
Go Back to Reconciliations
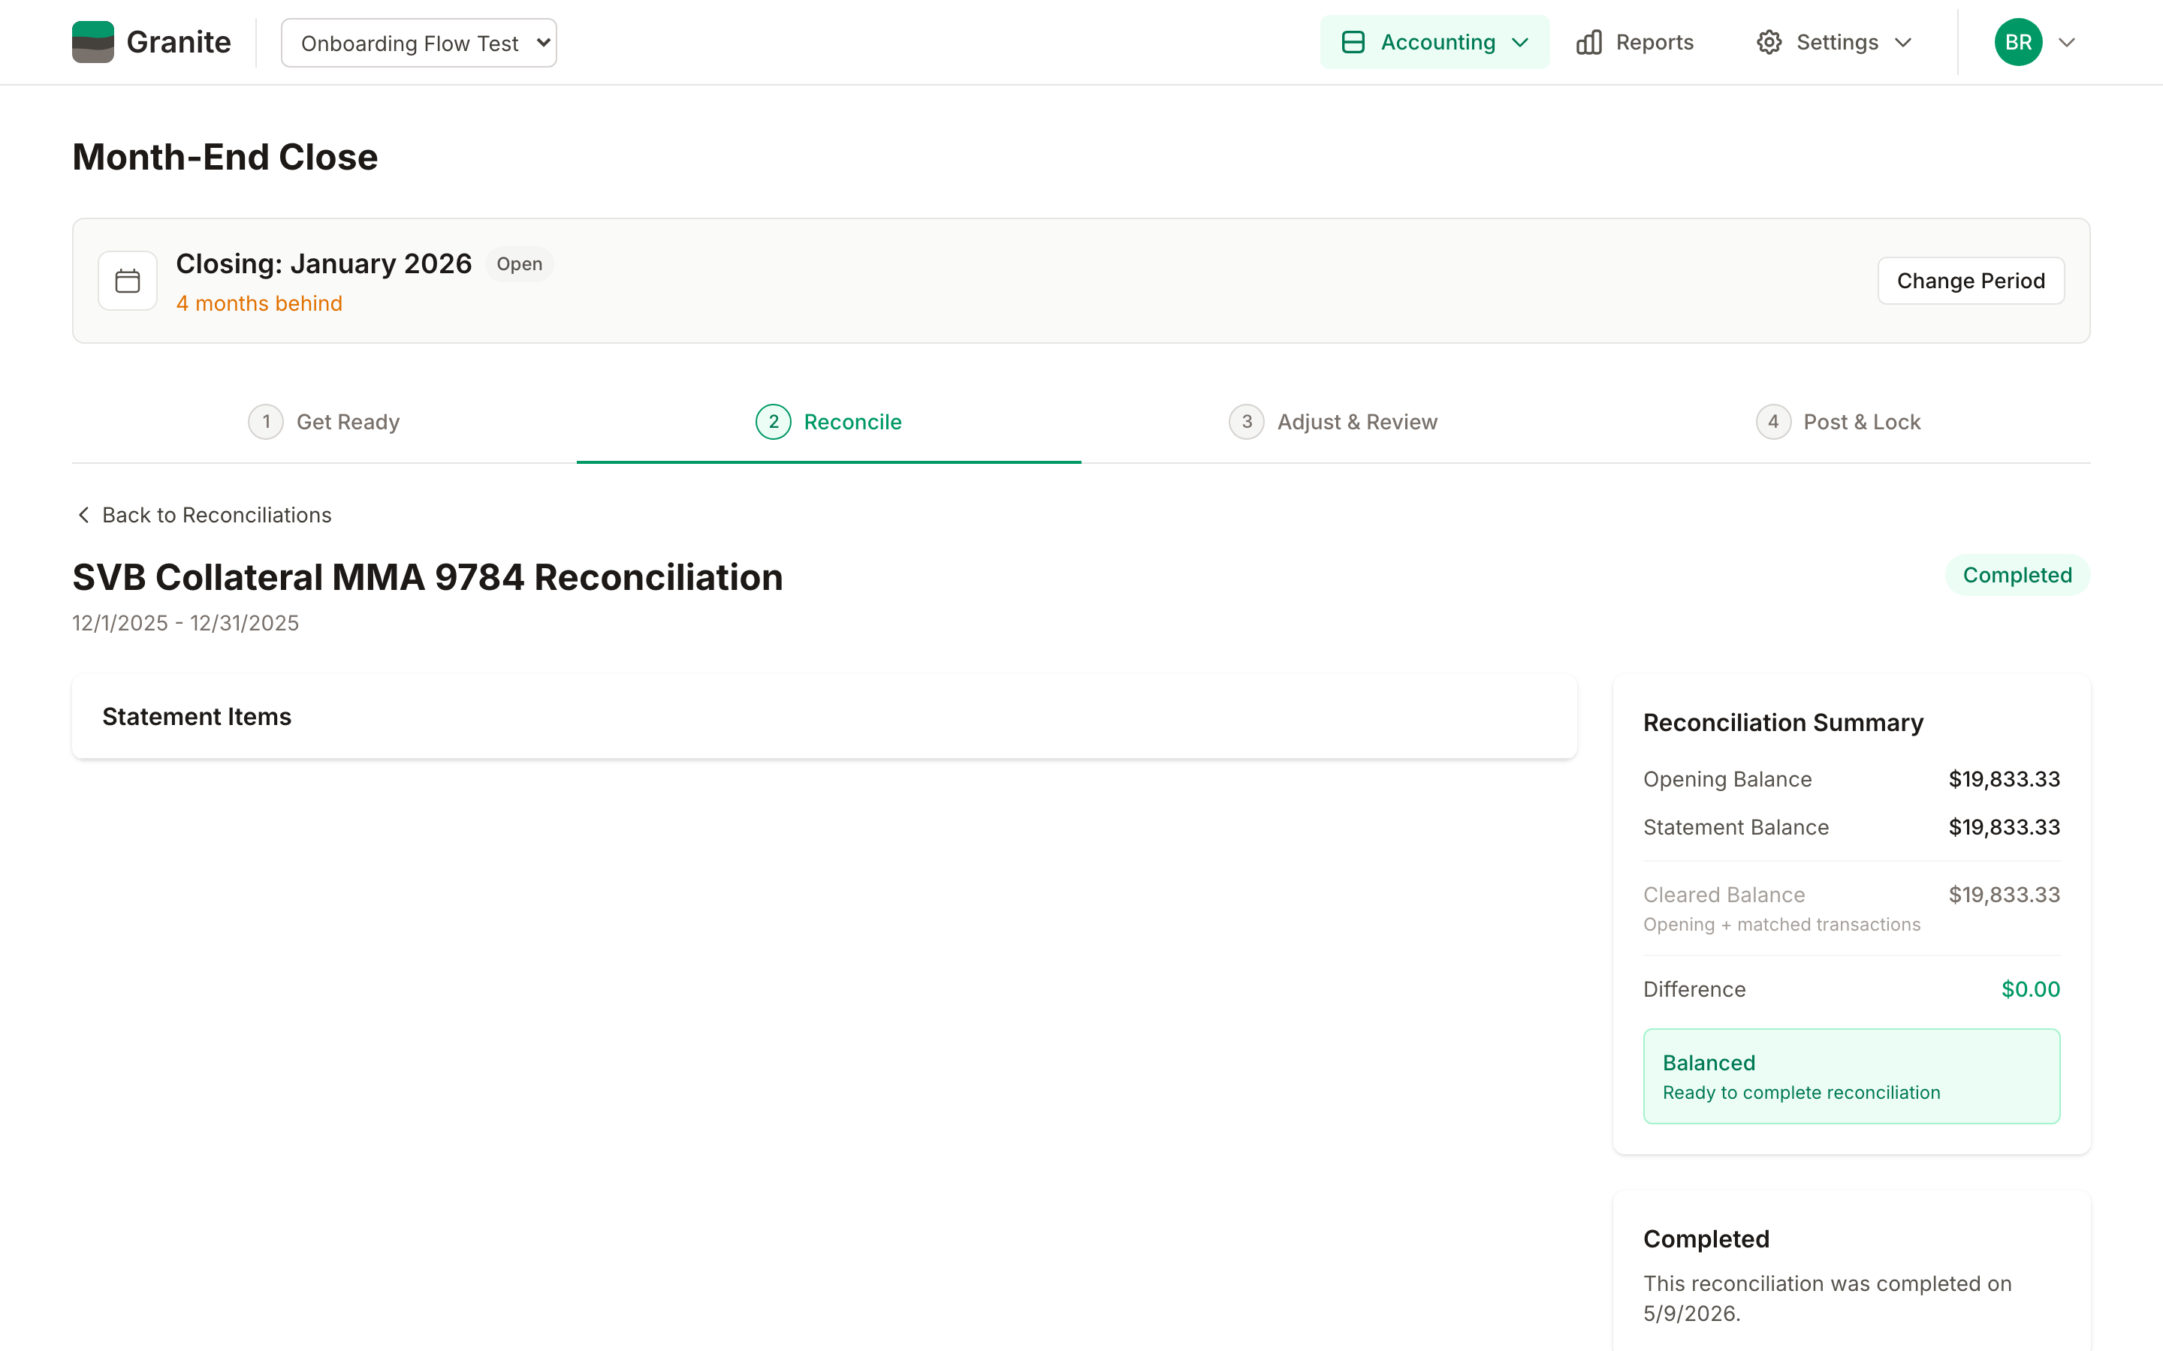[204, 515]
